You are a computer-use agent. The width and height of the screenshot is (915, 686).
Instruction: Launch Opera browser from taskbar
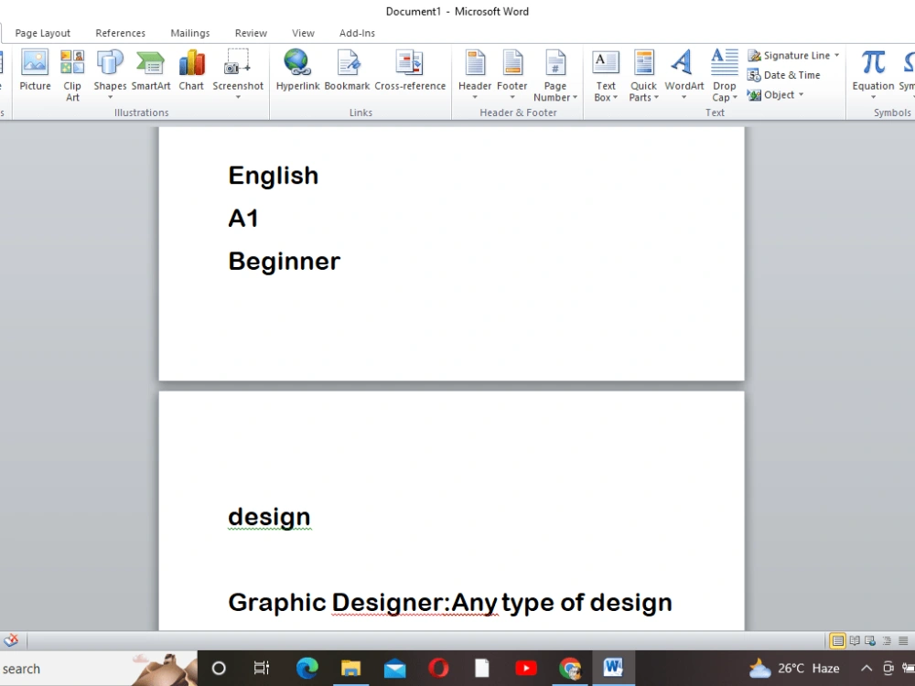click(438, 669)
